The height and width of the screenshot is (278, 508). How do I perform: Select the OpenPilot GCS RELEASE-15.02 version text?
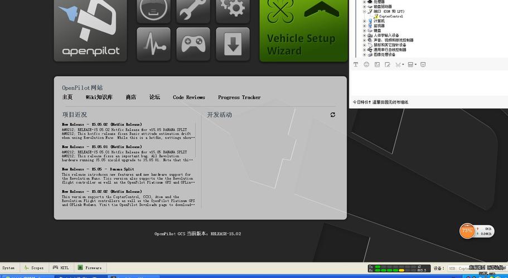[197, 234]
